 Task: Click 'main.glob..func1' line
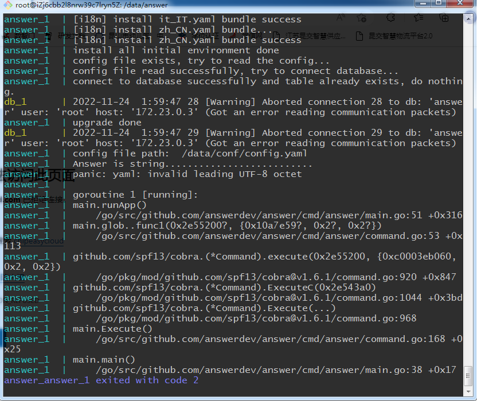point(227,226)
